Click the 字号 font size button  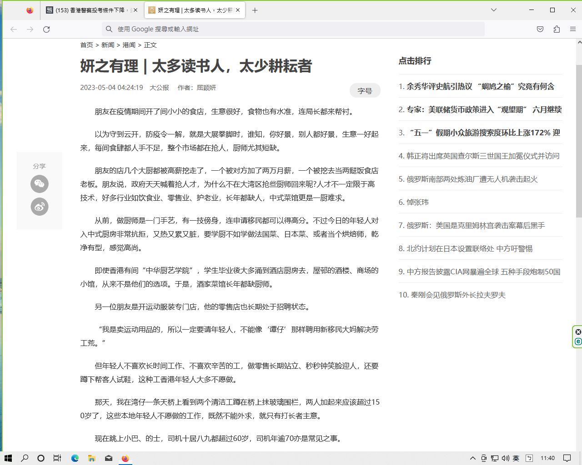pos(365,91)
